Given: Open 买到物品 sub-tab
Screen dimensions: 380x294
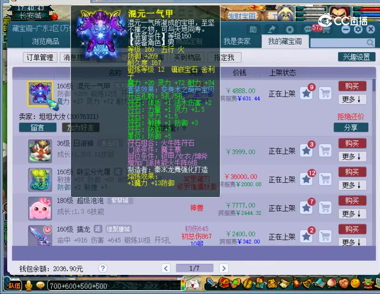Looking at the screenshot, I should [187, 57].
